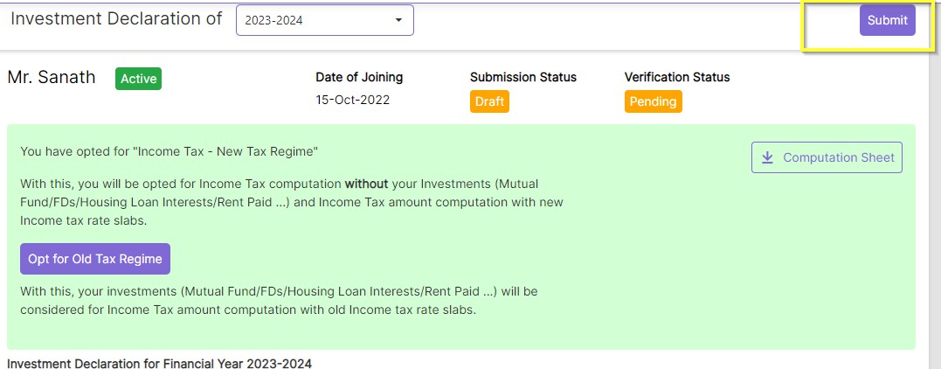
Task: Select the employee name Mr. Sanath
Action: point(52,77)
